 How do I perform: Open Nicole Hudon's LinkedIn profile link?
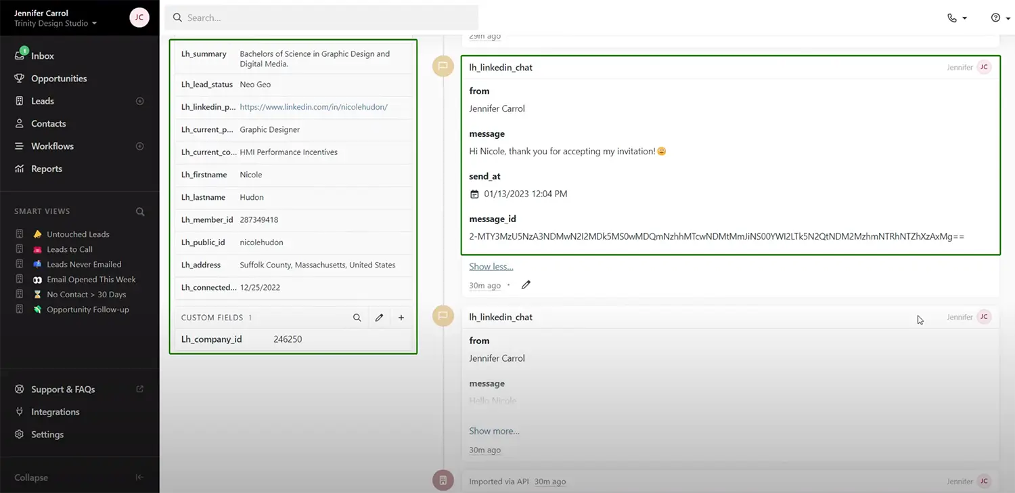tap(313, 107)
